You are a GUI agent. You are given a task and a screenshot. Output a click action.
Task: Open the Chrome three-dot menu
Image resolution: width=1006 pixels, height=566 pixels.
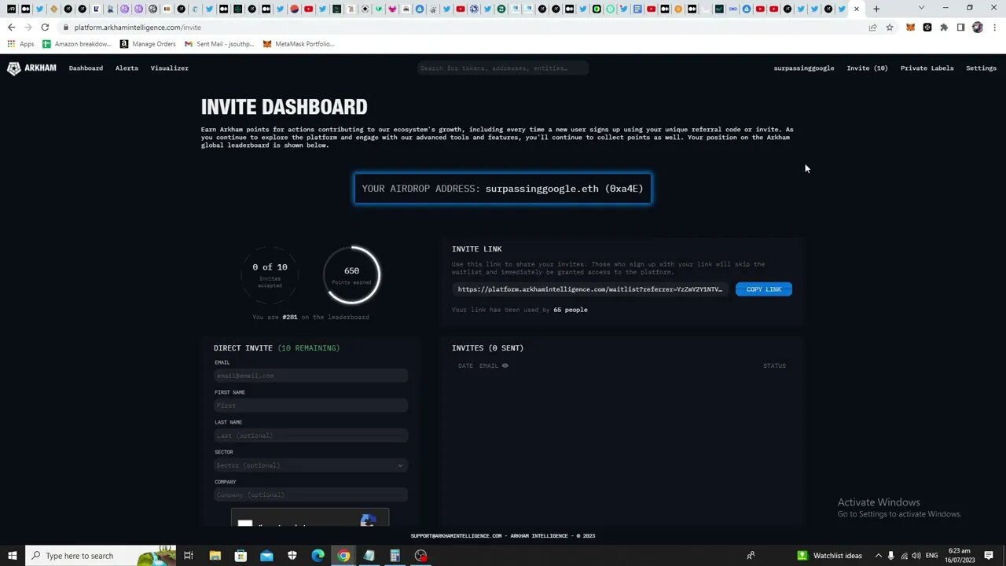coord(994,28)
